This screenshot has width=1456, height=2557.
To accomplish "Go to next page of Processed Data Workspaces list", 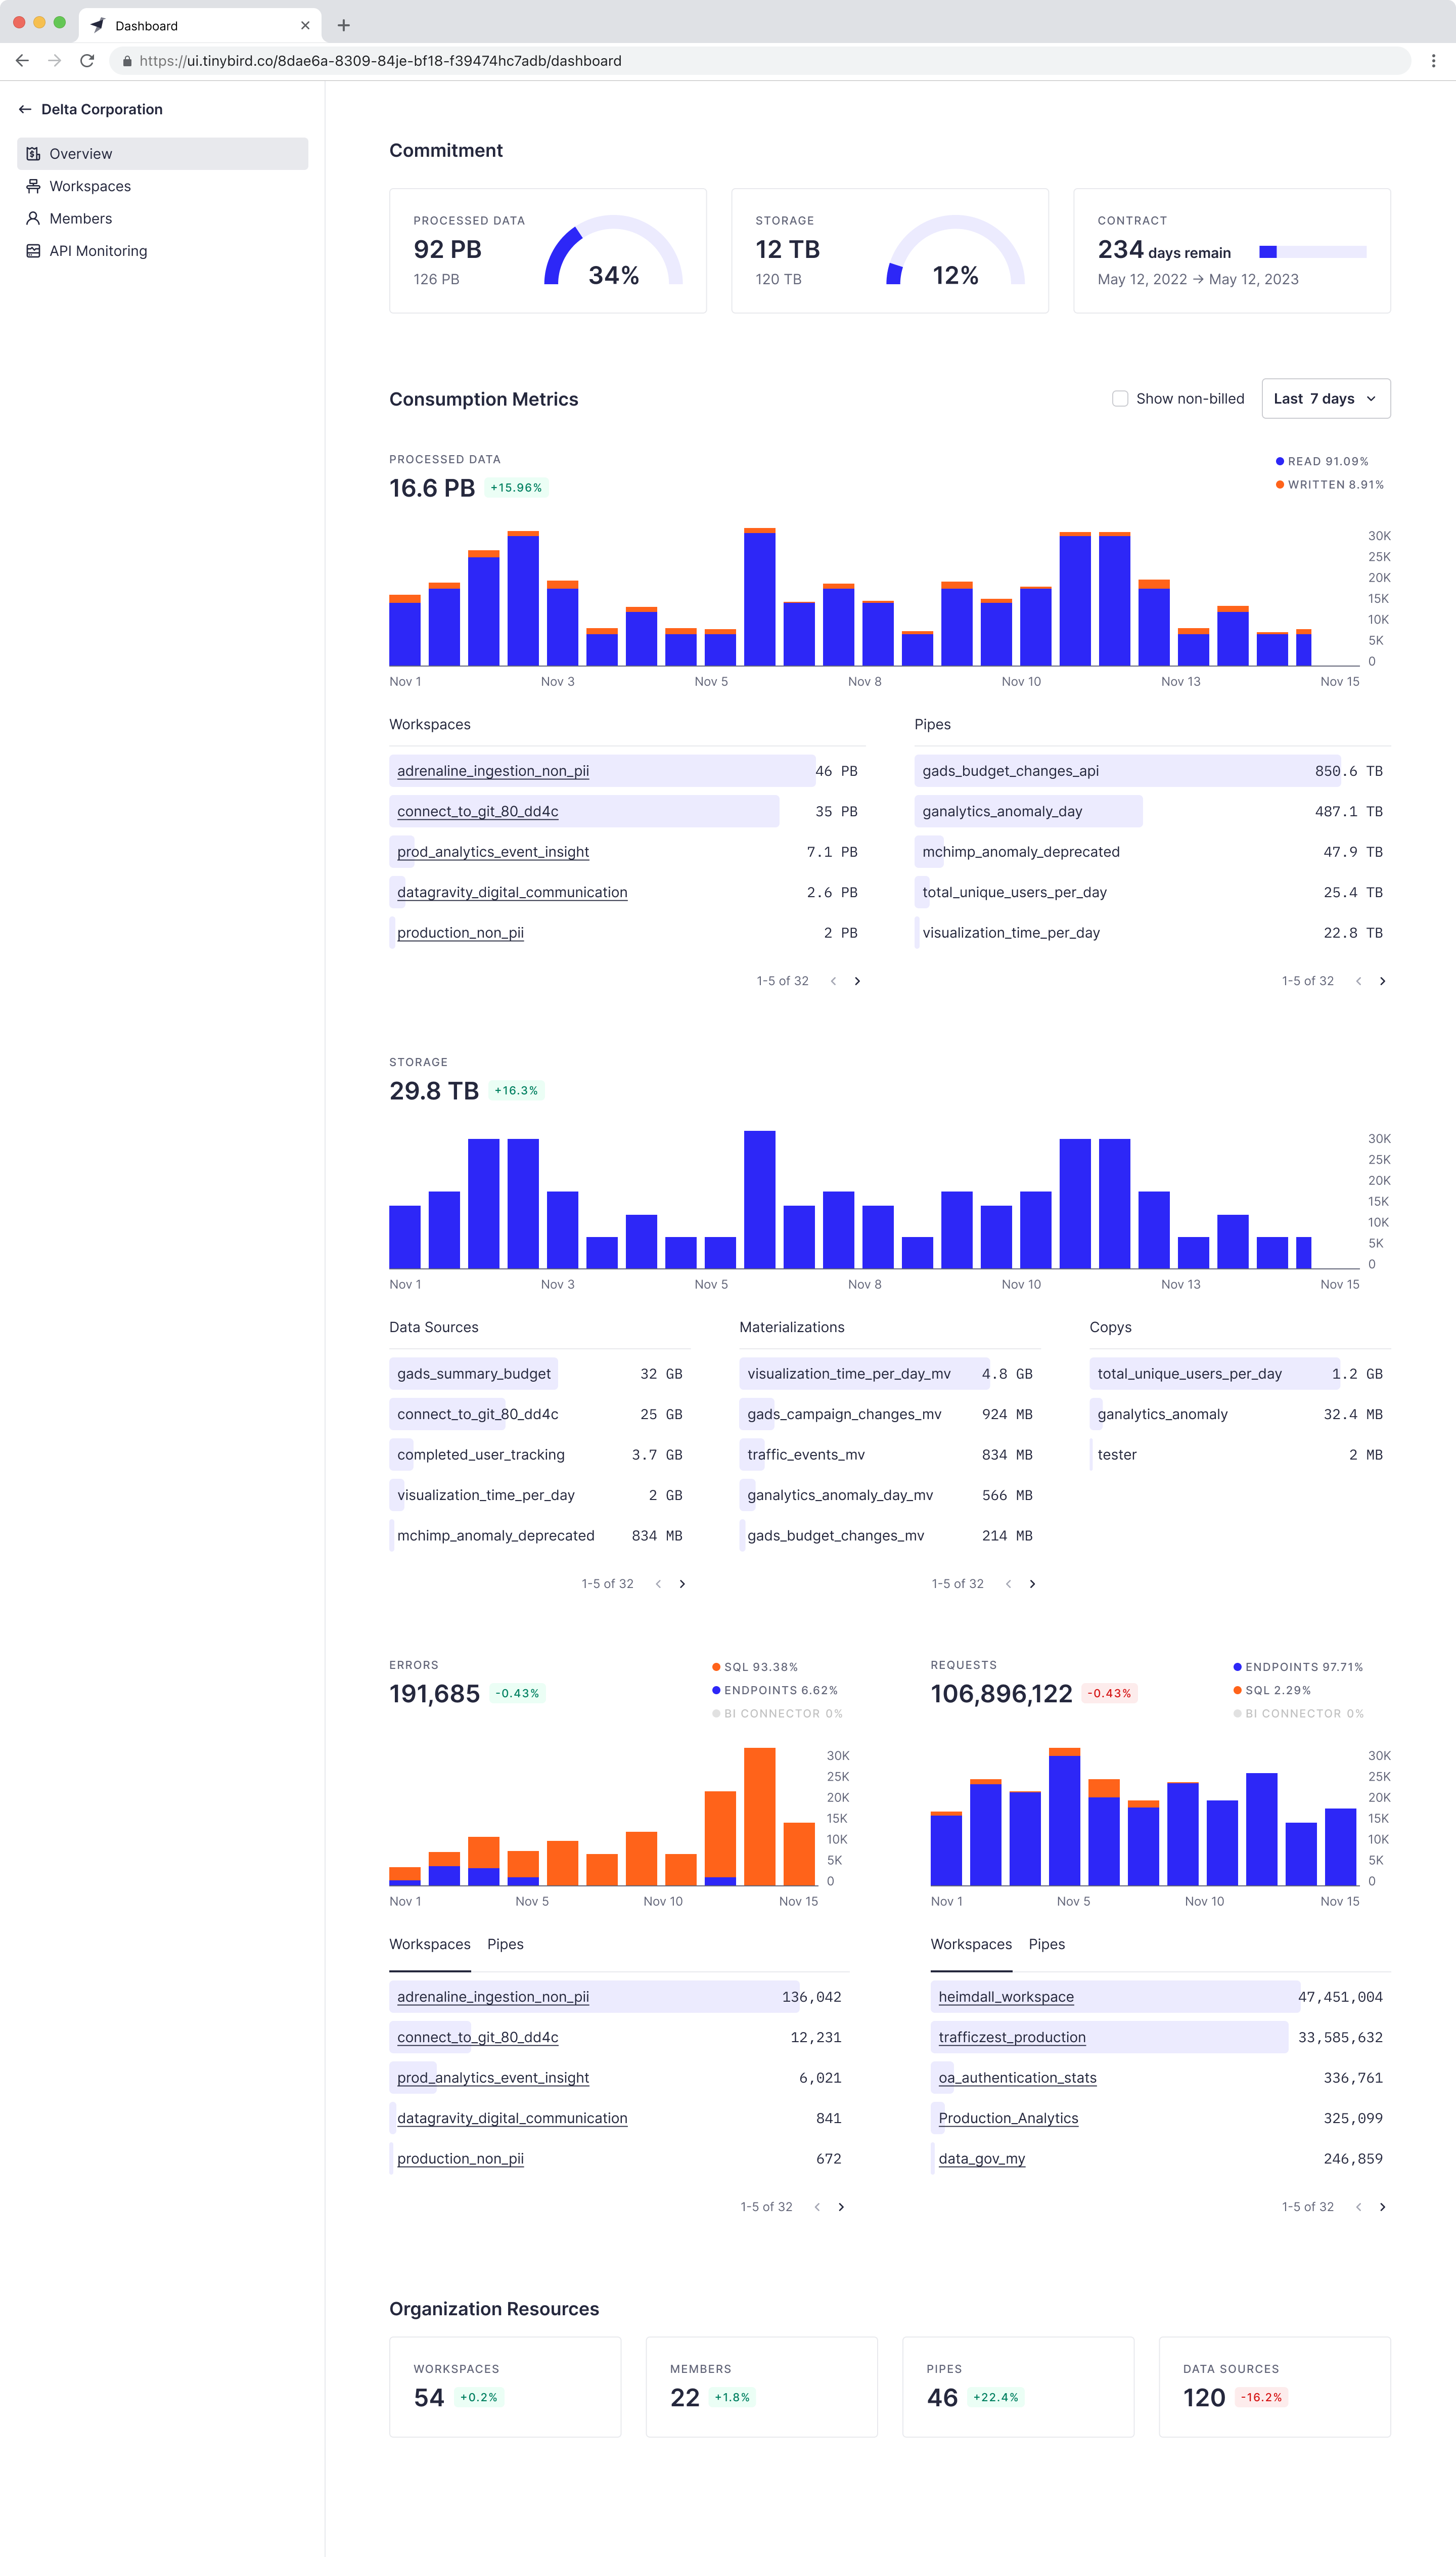I will click(857, 982).
